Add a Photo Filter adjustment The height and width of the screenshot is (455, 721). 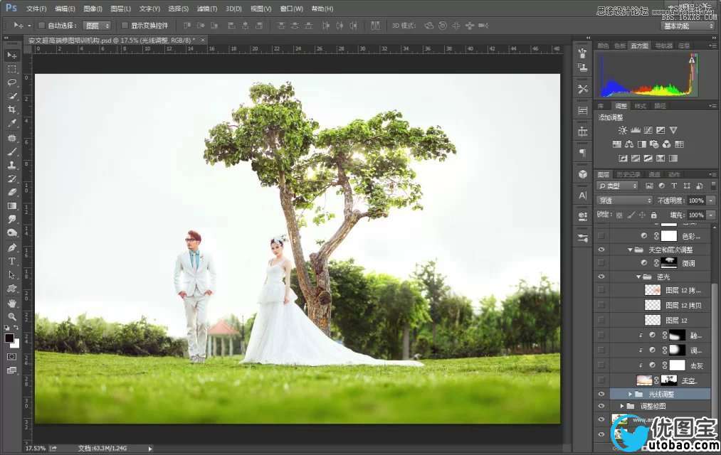pos(654,144)
